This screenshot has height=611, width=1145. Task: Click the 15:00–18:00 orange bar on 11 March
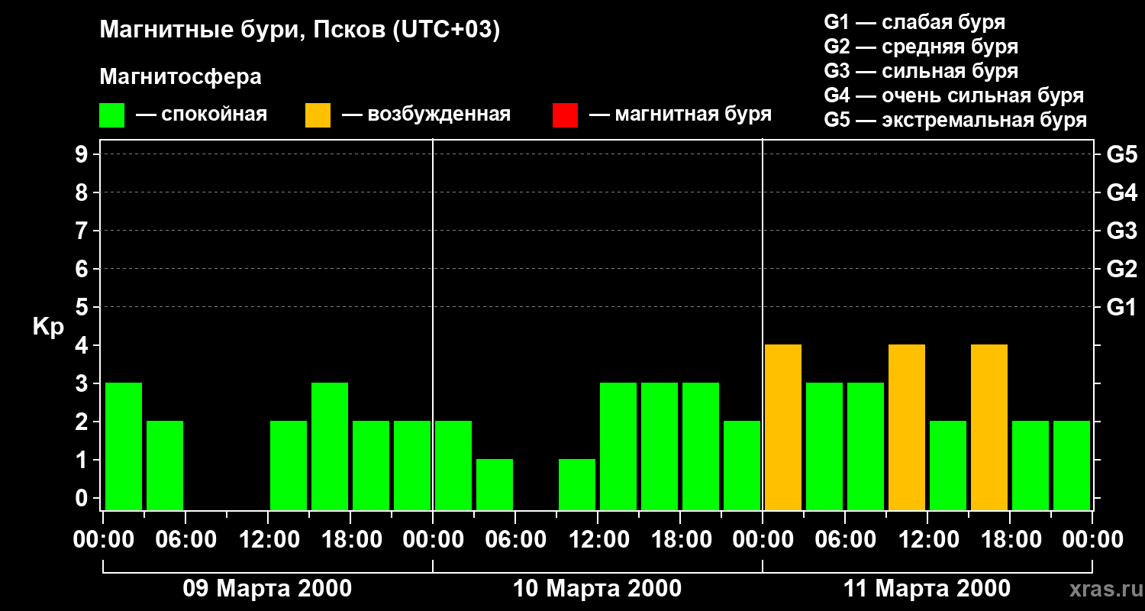(x=989, y=428)
